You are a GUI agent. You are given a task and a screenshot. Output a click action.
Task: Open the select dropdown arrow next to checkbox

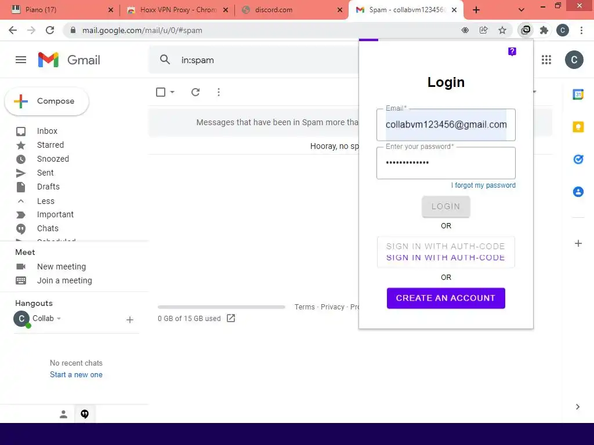[172, 92]
